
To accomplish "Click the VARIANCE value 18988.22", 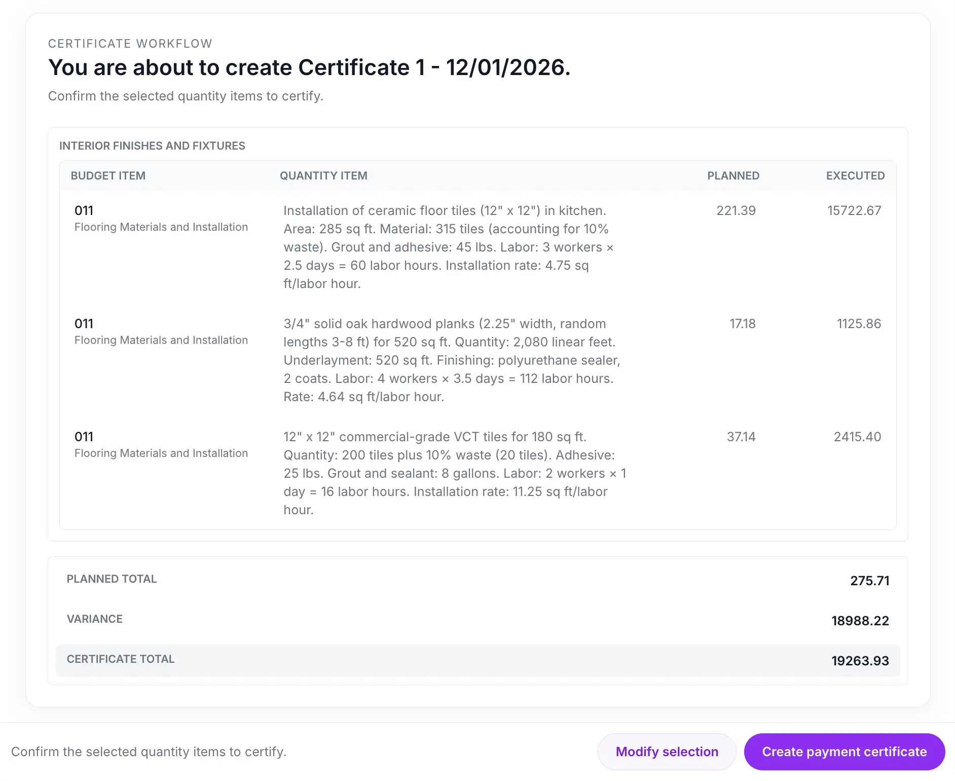I will tap(860, 620).
